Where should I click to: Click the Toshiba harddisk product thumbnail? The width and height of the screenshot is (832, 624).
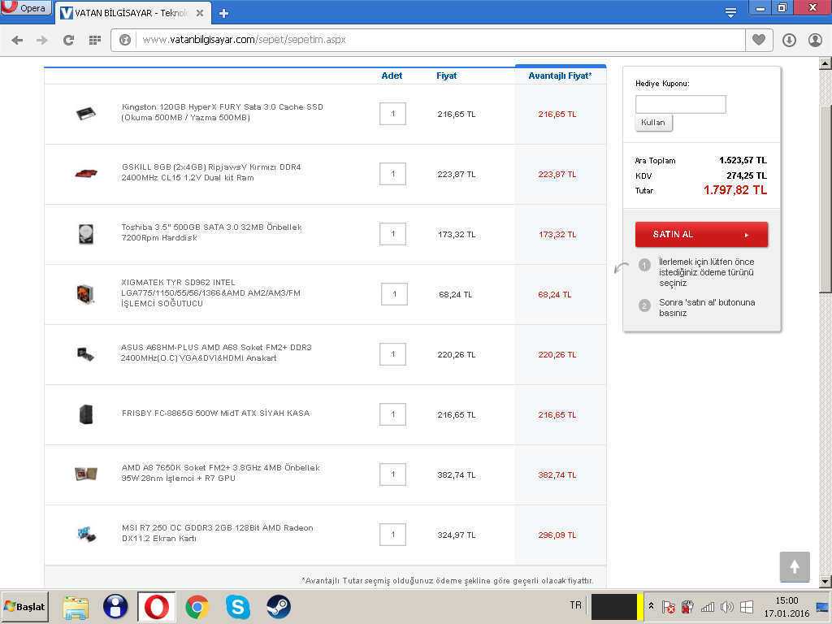(85, 233)
